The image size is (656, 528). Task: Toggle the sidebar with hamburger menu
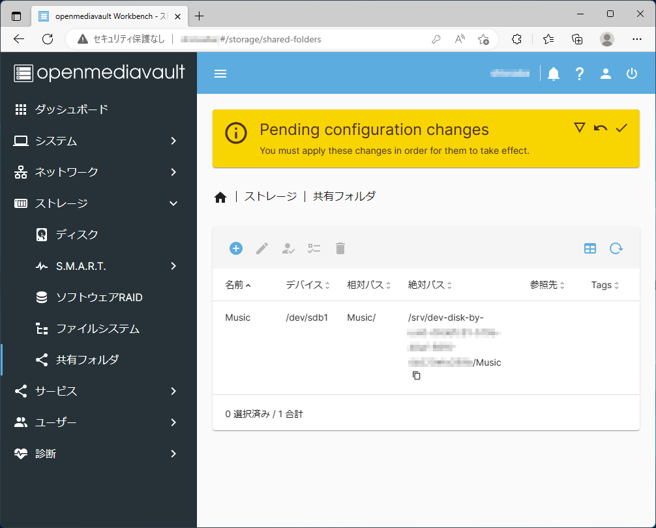[x=220, y=74]
